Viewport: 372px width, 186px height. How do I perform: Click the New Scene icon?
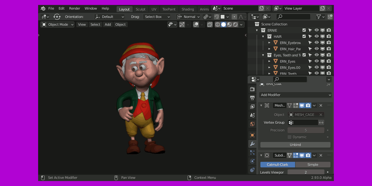(x=261, y=8)
